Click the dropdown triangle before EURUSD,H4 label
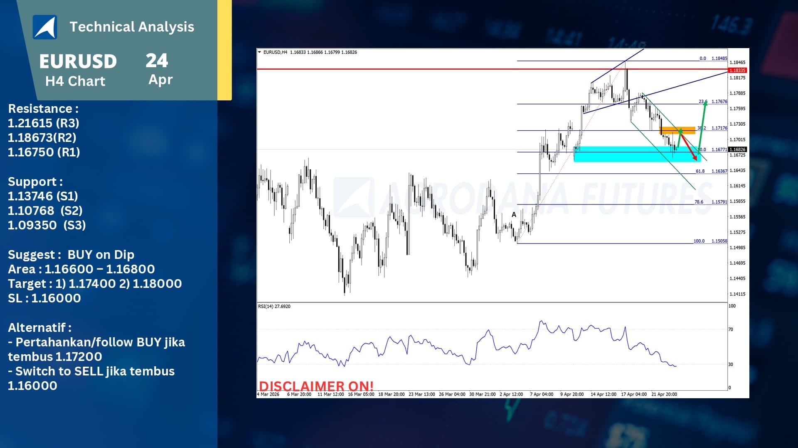 pos(260,52)
